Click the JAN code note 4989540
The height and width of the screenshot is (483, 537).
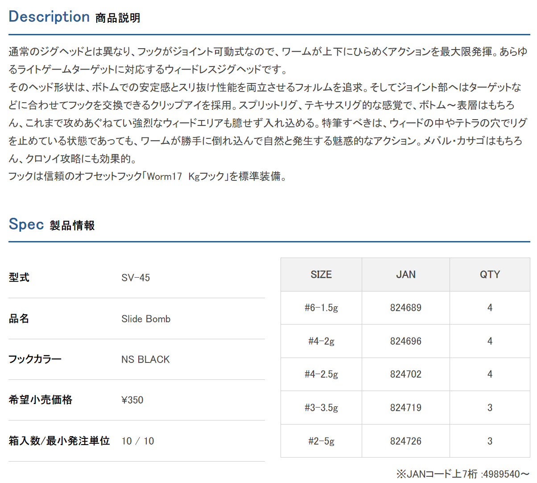pos(463,474)
